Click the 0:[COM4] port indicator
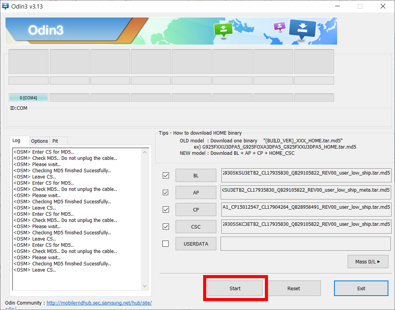395x310 pixels. pyautogui.click(x=28, y=98)
